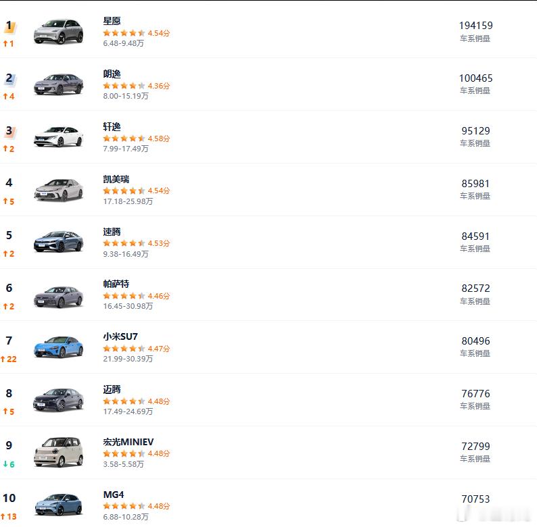Open the 轩逸 car thumbnail

tap(59, 136)
